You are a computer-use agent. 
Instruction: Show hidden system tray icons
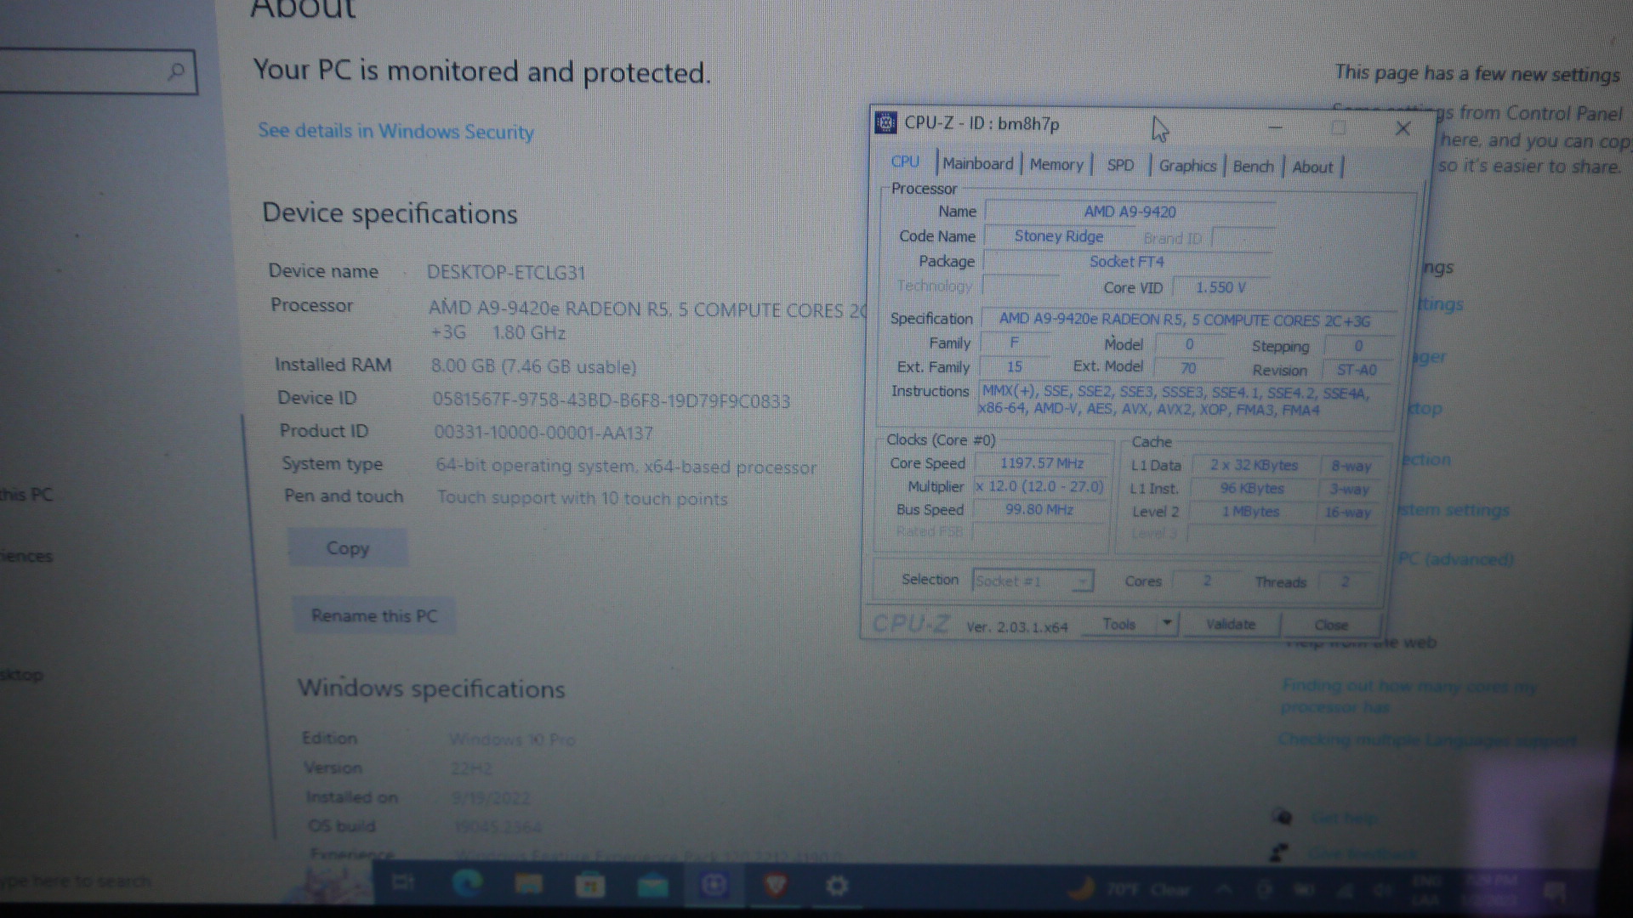[1225, 890]
